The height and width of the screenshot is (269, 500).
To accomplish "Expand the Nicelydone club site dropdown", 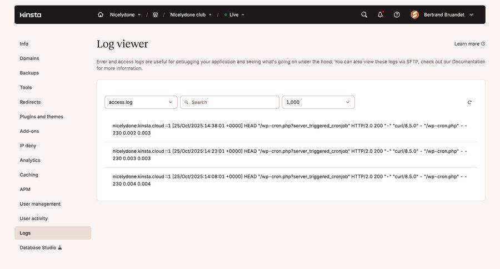I will pyautogui.click(x=191, y=14).
